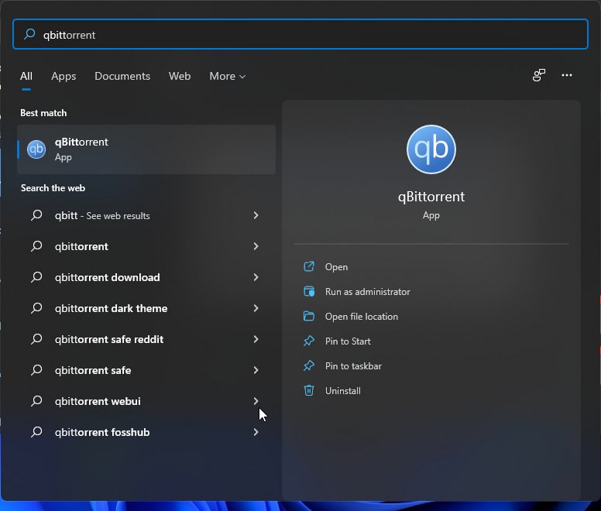
Task: Click magnifier icon beside qbittorrent fosshub
Action: click(x=36, y=432)
